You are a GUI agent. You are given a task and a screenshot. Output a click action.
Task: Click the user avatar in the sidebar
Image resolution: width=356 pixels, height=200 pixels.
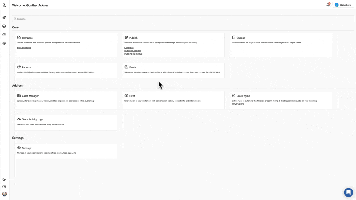[x=5, y=194]
